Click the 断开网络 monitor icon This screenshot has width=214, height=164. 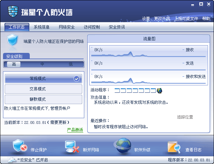72,146
